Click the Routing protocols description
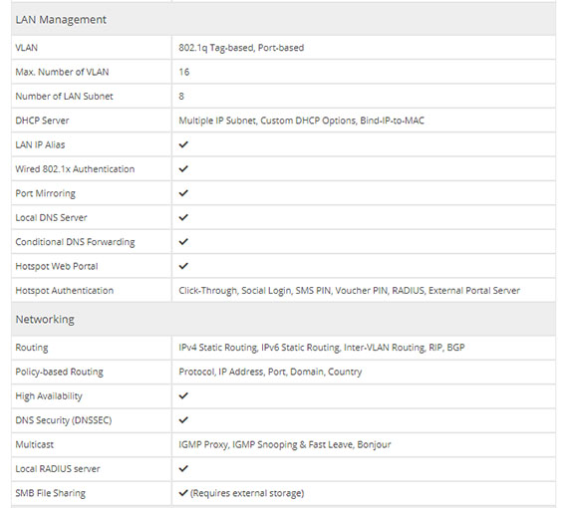568x508 pixels. pos(322,348)
